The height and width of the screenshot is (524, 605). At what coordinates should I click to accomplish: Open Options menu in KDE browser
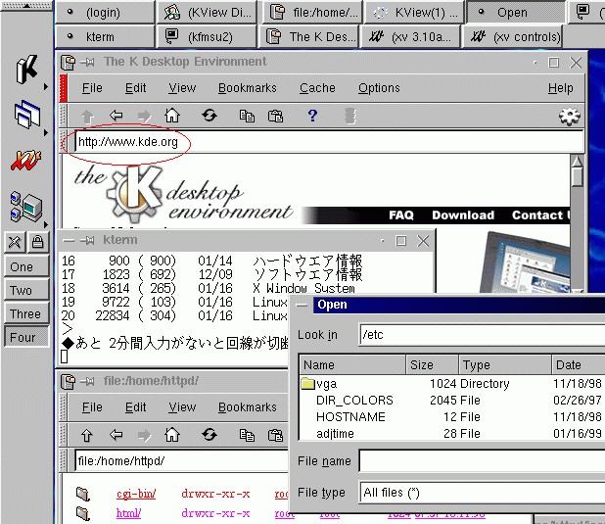click(x=379, y=88)
